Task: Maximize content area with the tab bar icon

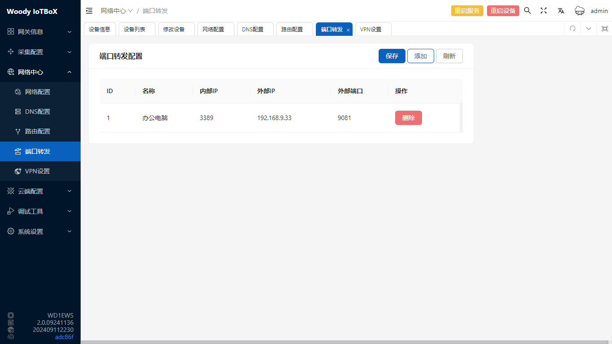Action: (604, 29)
